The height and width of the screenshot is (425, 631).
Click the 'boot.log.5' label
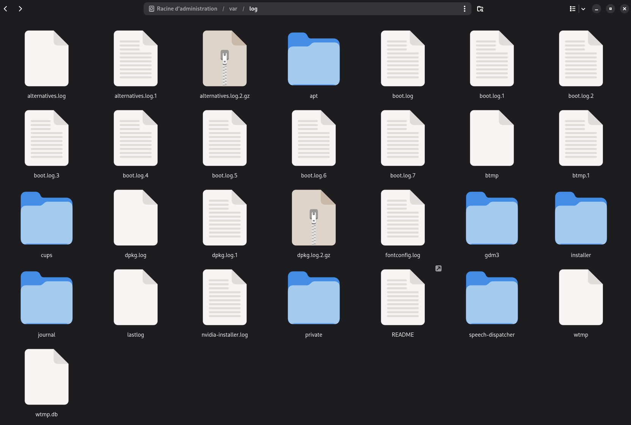click(225, 176)
